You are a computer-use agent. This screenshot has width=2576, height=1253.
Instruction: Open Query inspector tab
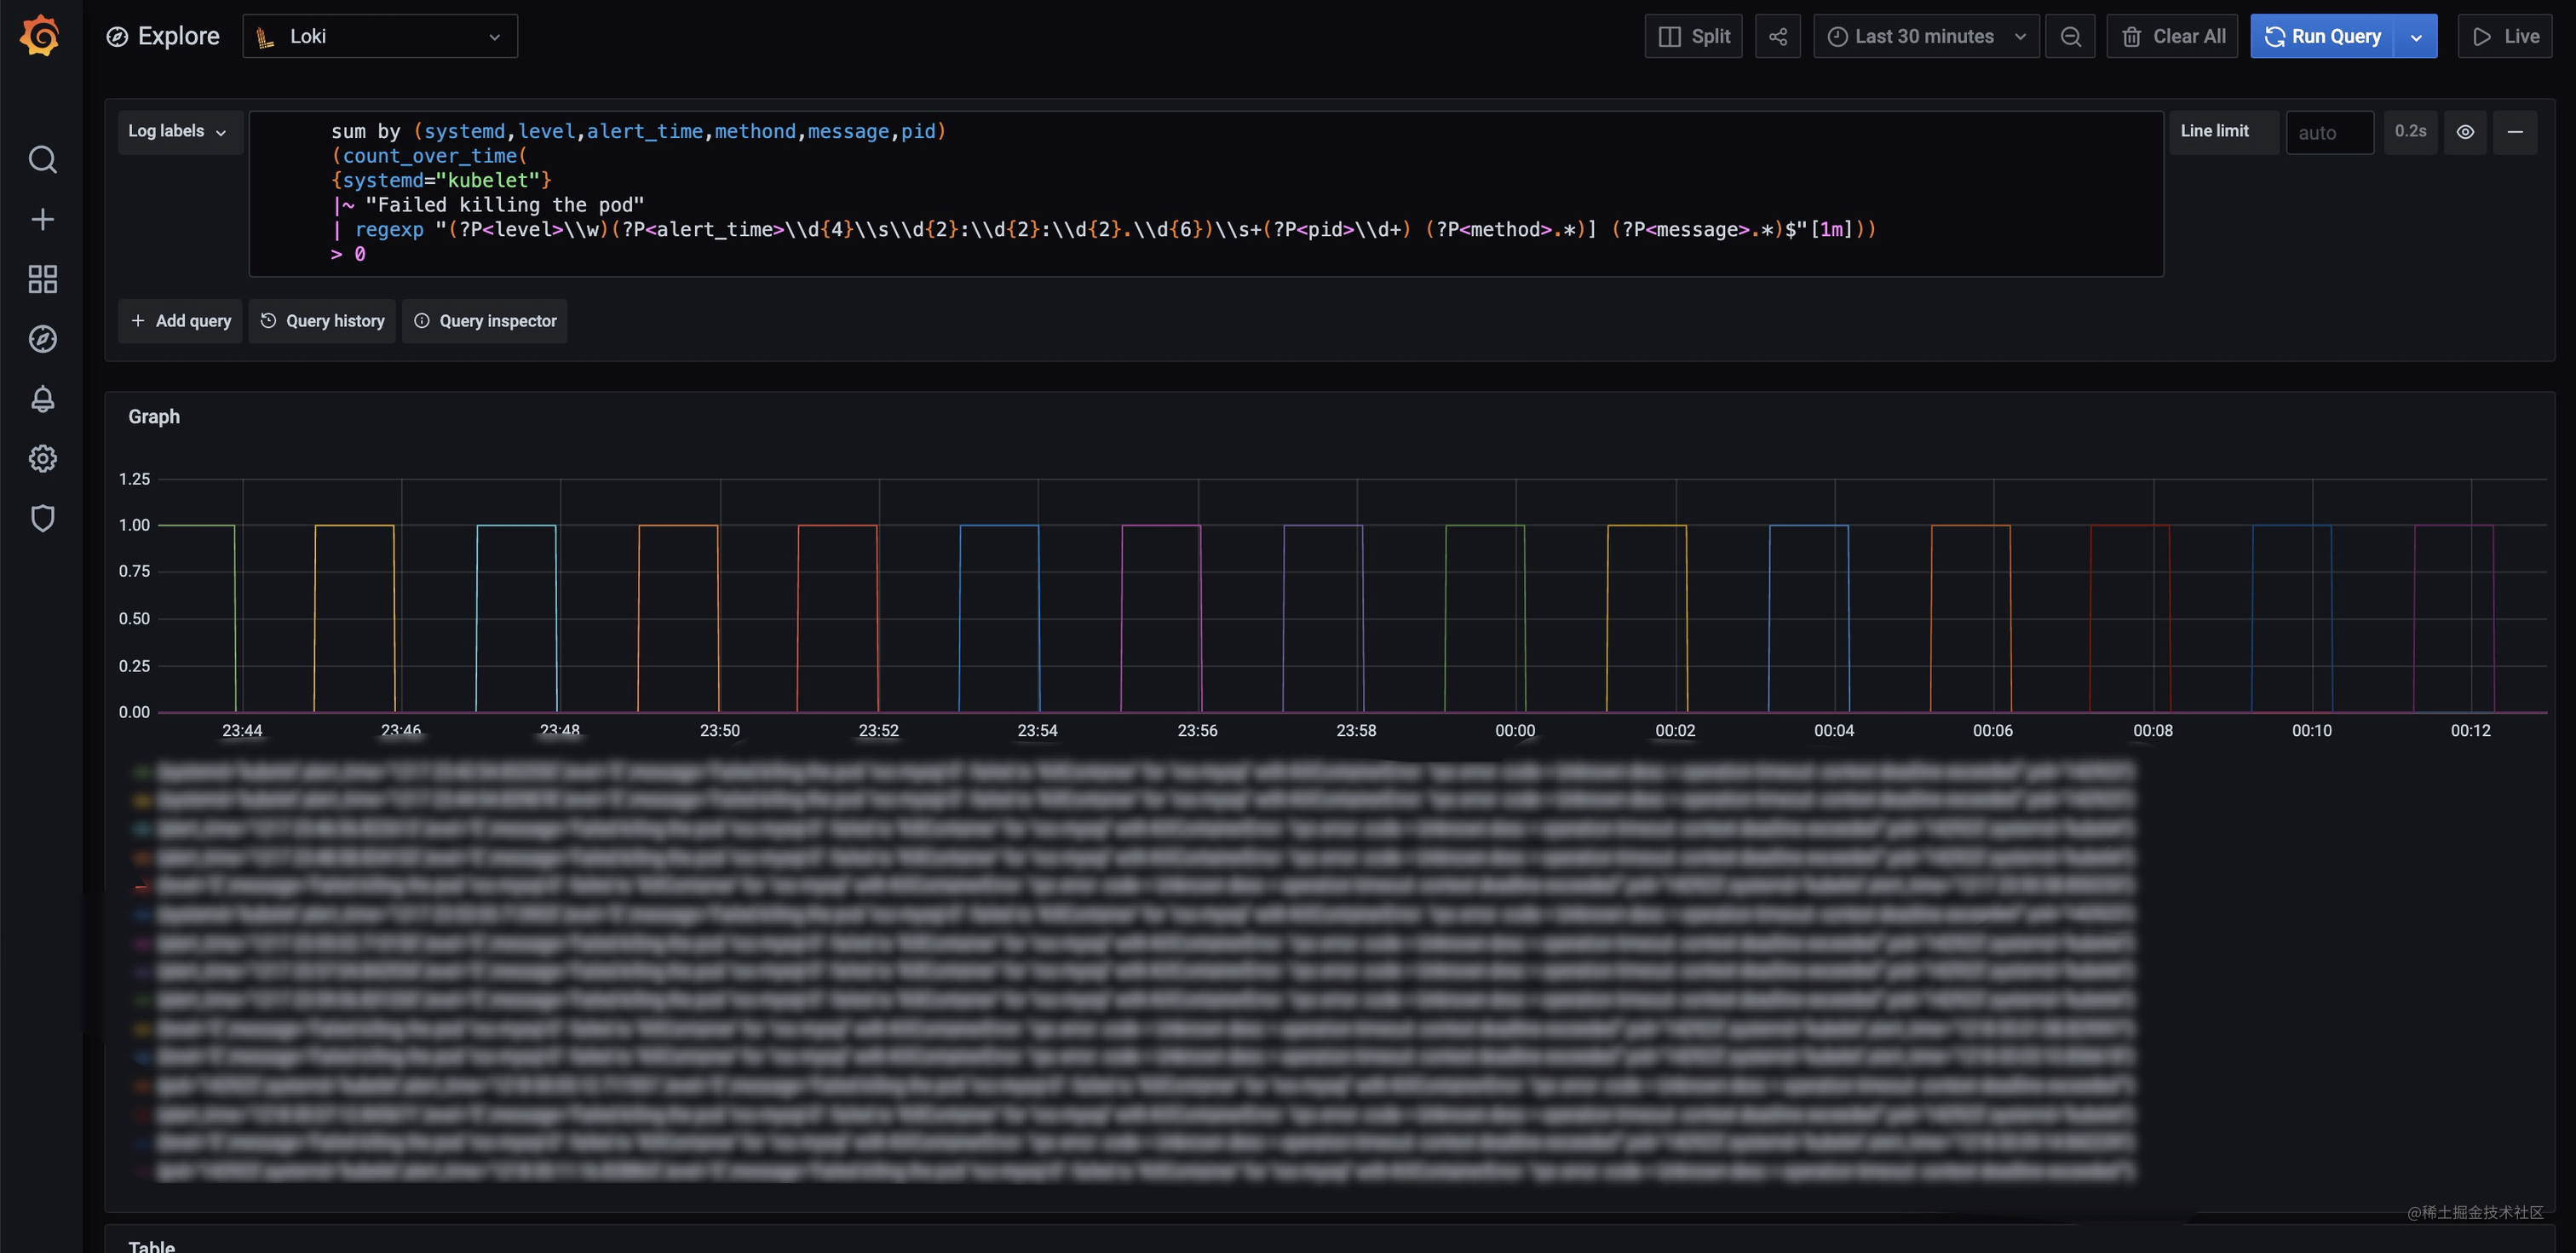tap(485, 321)
